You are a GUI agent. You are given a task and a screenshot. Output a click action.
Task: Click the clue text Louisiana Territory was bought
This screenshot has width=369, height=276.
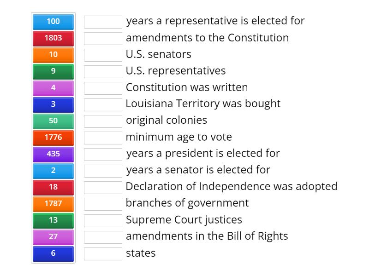click(x=203, y=104)
